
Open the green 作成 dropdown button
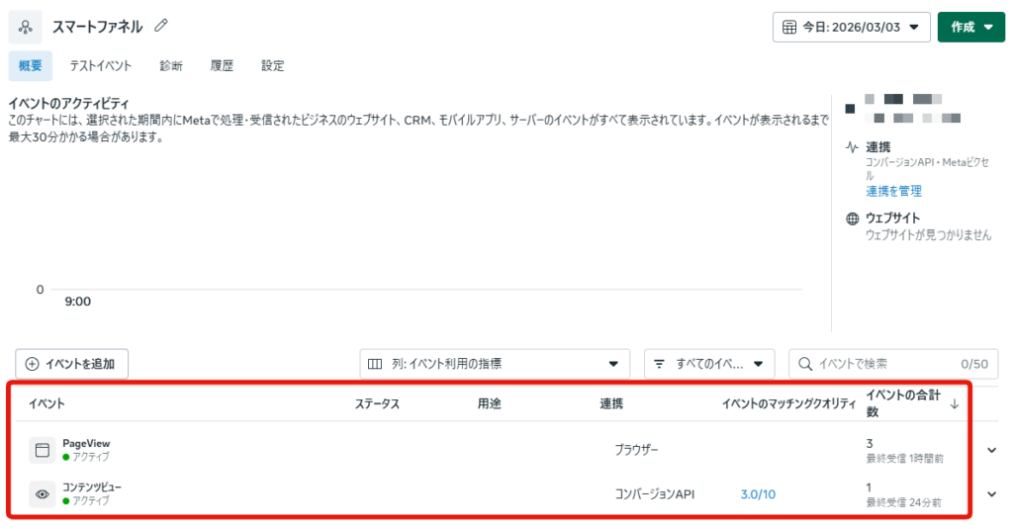[970, 27]
